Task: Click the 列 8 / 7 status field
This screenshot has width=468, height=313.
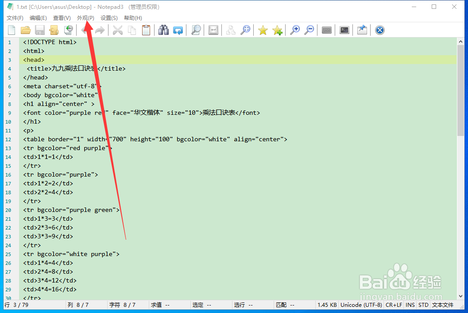Action: pos(86,305)
